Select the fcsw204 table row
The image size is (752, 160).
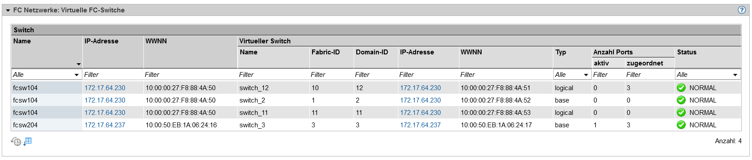tap(376, 125)
